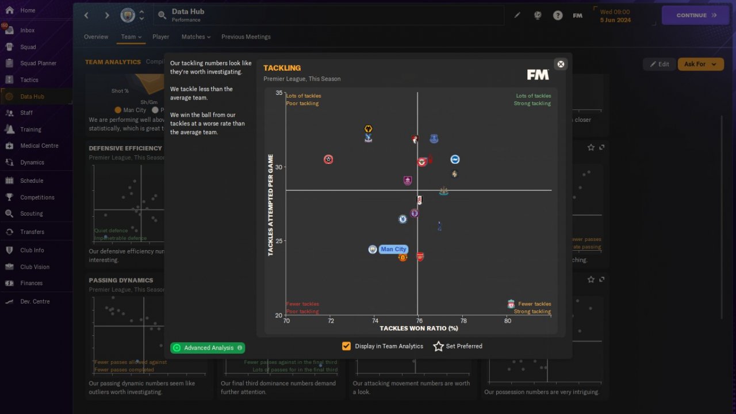Go back with the left arrow
The image size is (736, 414).
coord(86,16)
